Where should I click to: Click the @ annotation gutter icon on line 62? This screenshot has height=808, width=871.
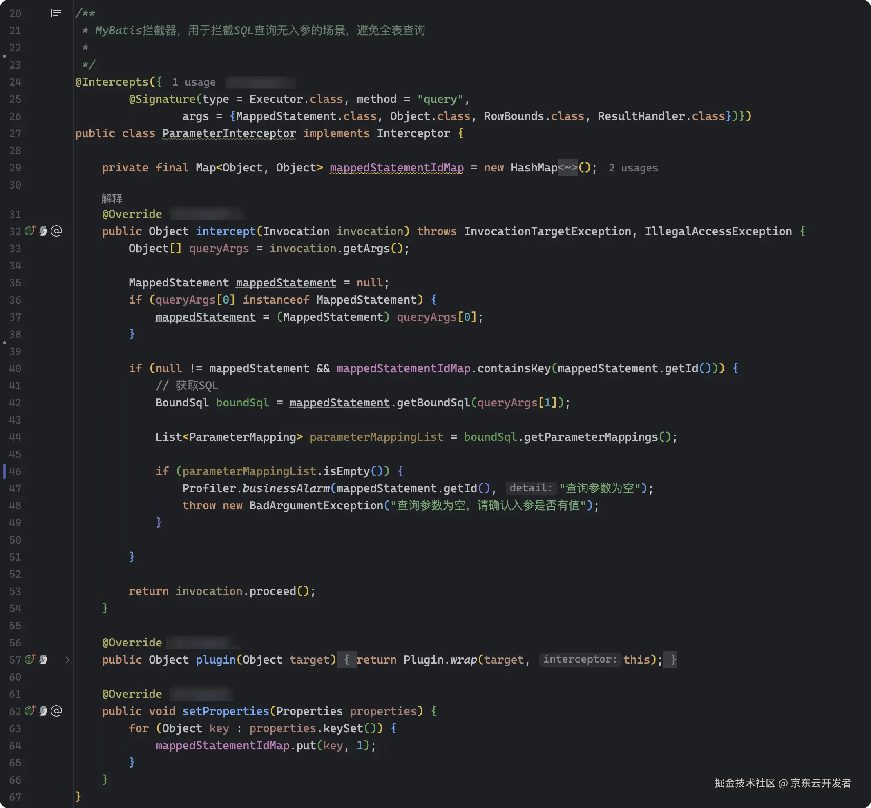tap(56, 711)
